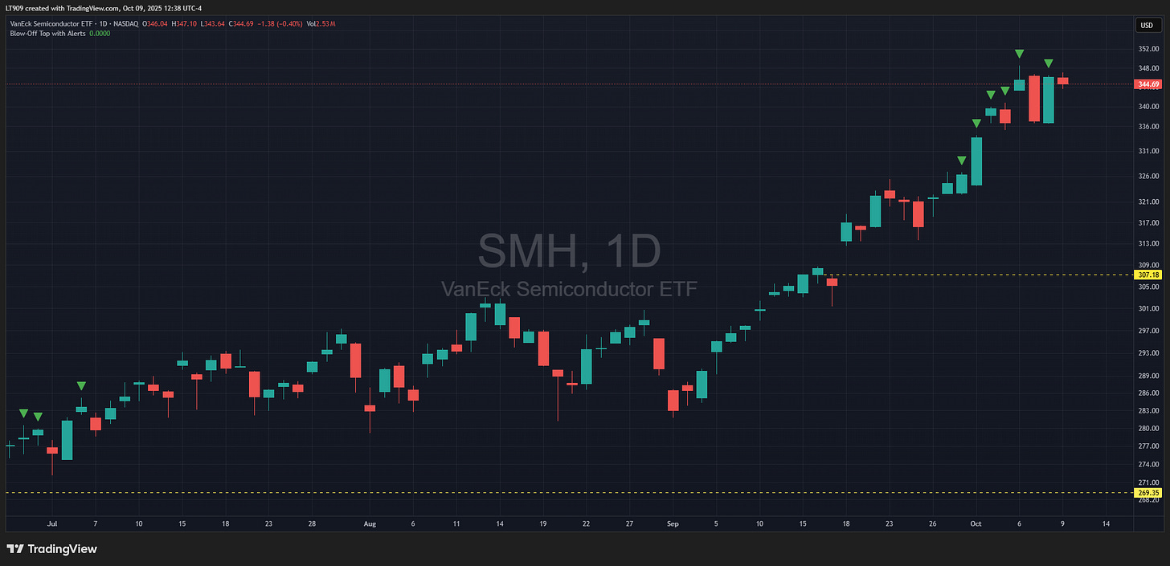Screen dimensions: 1170x566
Task: Click the volume reading Vol 2.53M
Action: [321, 24]
